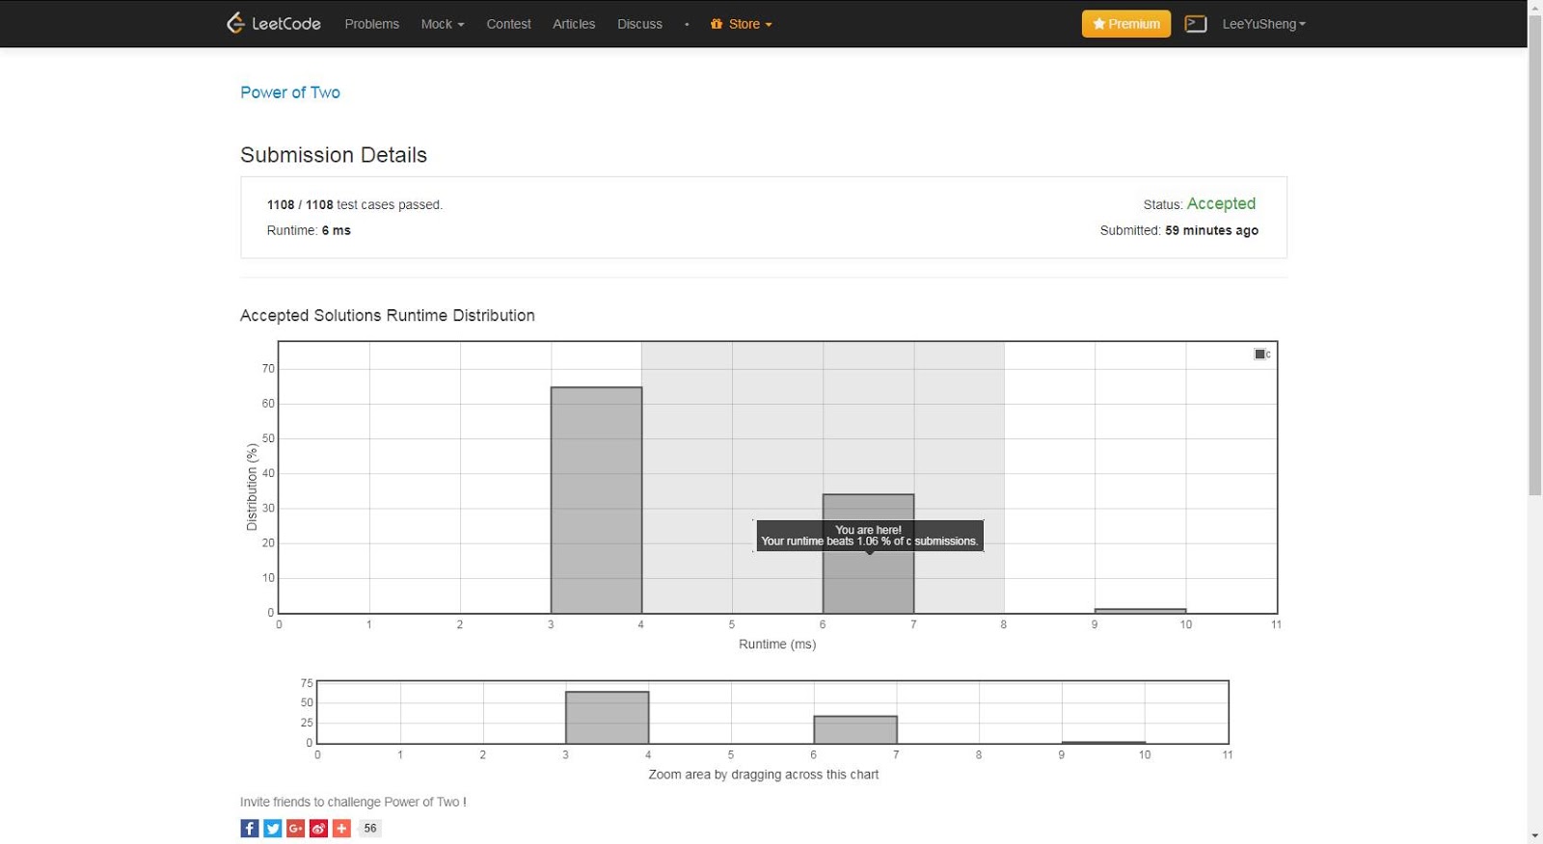Open the LeeYuSheng account menu
The height and width of the screenshot is (844, 1543).
(x=1263, y=24)
